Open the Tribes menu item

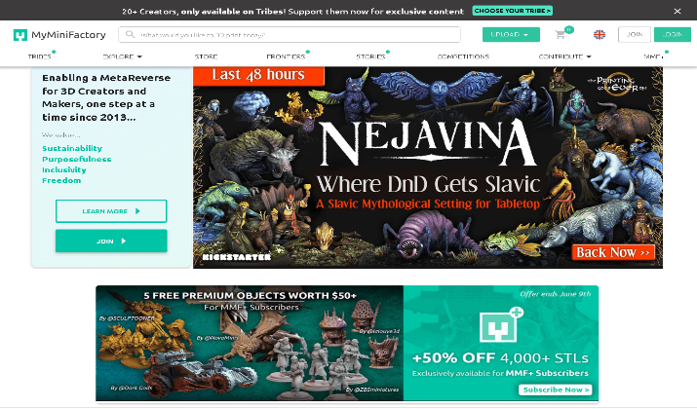click(x=40, y=56)
